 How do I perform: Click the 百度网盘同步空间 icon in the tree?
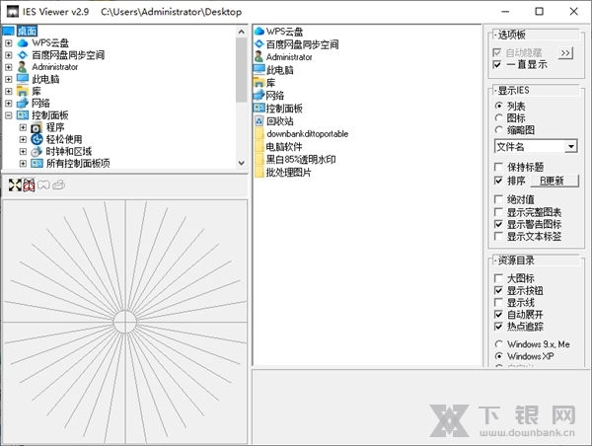point(23,55)
